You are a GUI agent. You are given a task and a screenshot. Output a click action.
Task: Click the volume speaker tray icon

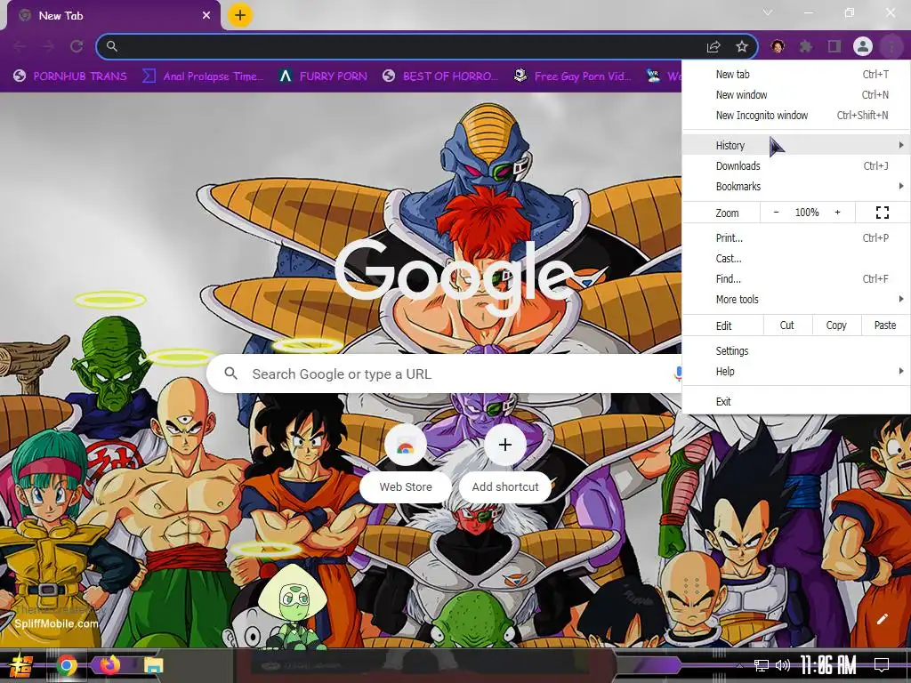tap(783, 665)
